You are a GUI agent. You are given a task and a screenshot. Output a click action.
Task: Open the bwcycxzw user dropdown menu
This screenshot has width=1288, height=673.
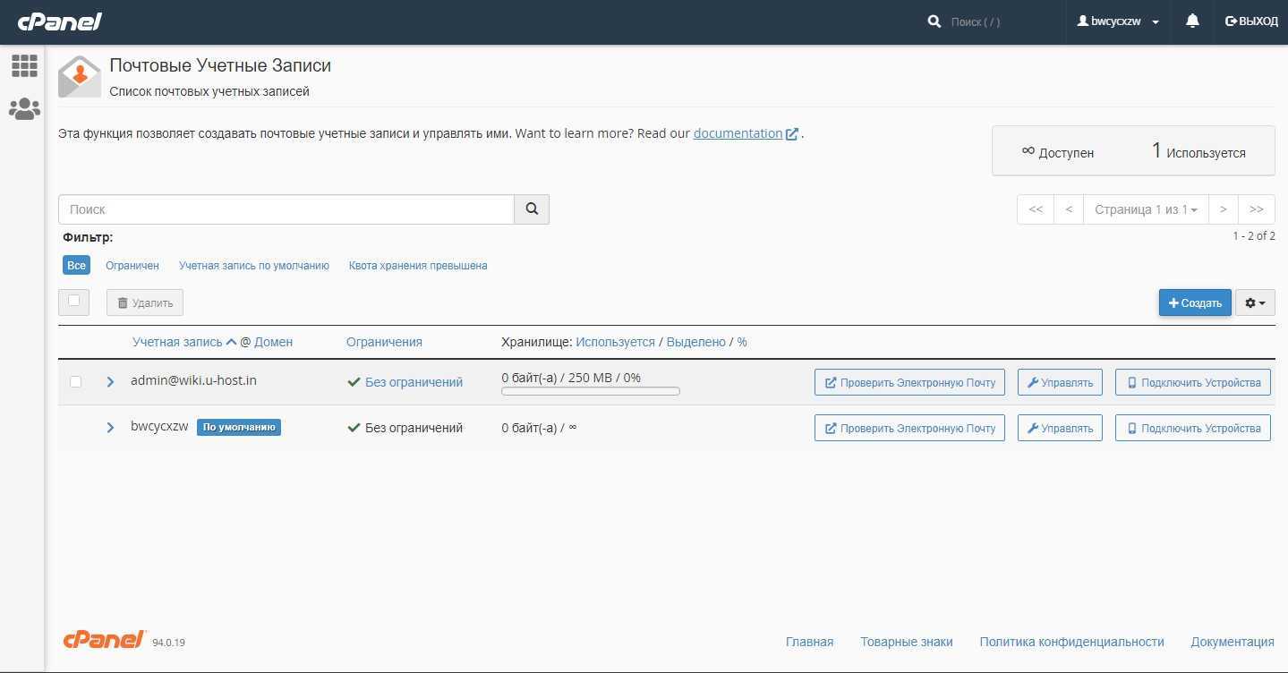1119,21
